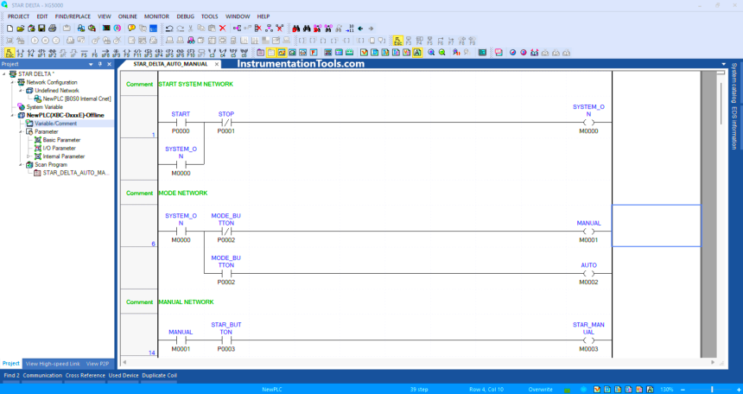Screen dimensions: 743x394
Task: Select Variable/Comment in the project tree
Action: 55,124
